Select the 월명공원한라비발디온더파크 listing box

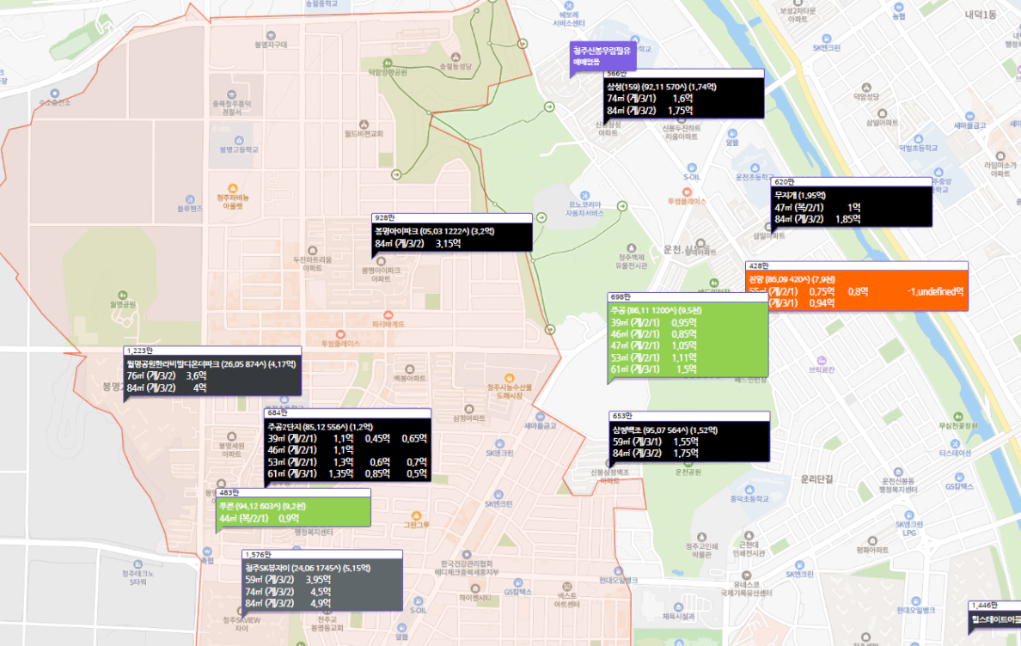(x=213, y=375)
